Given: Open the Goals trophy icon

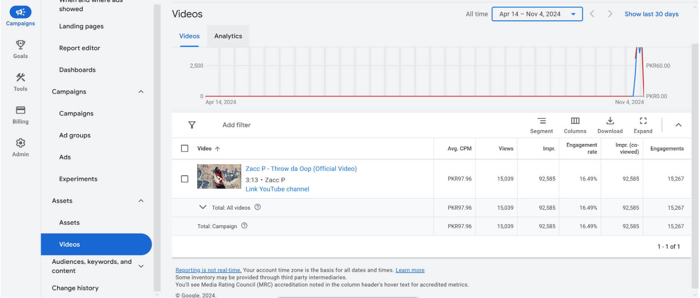Looking at the screenshot, I should 20,45.
